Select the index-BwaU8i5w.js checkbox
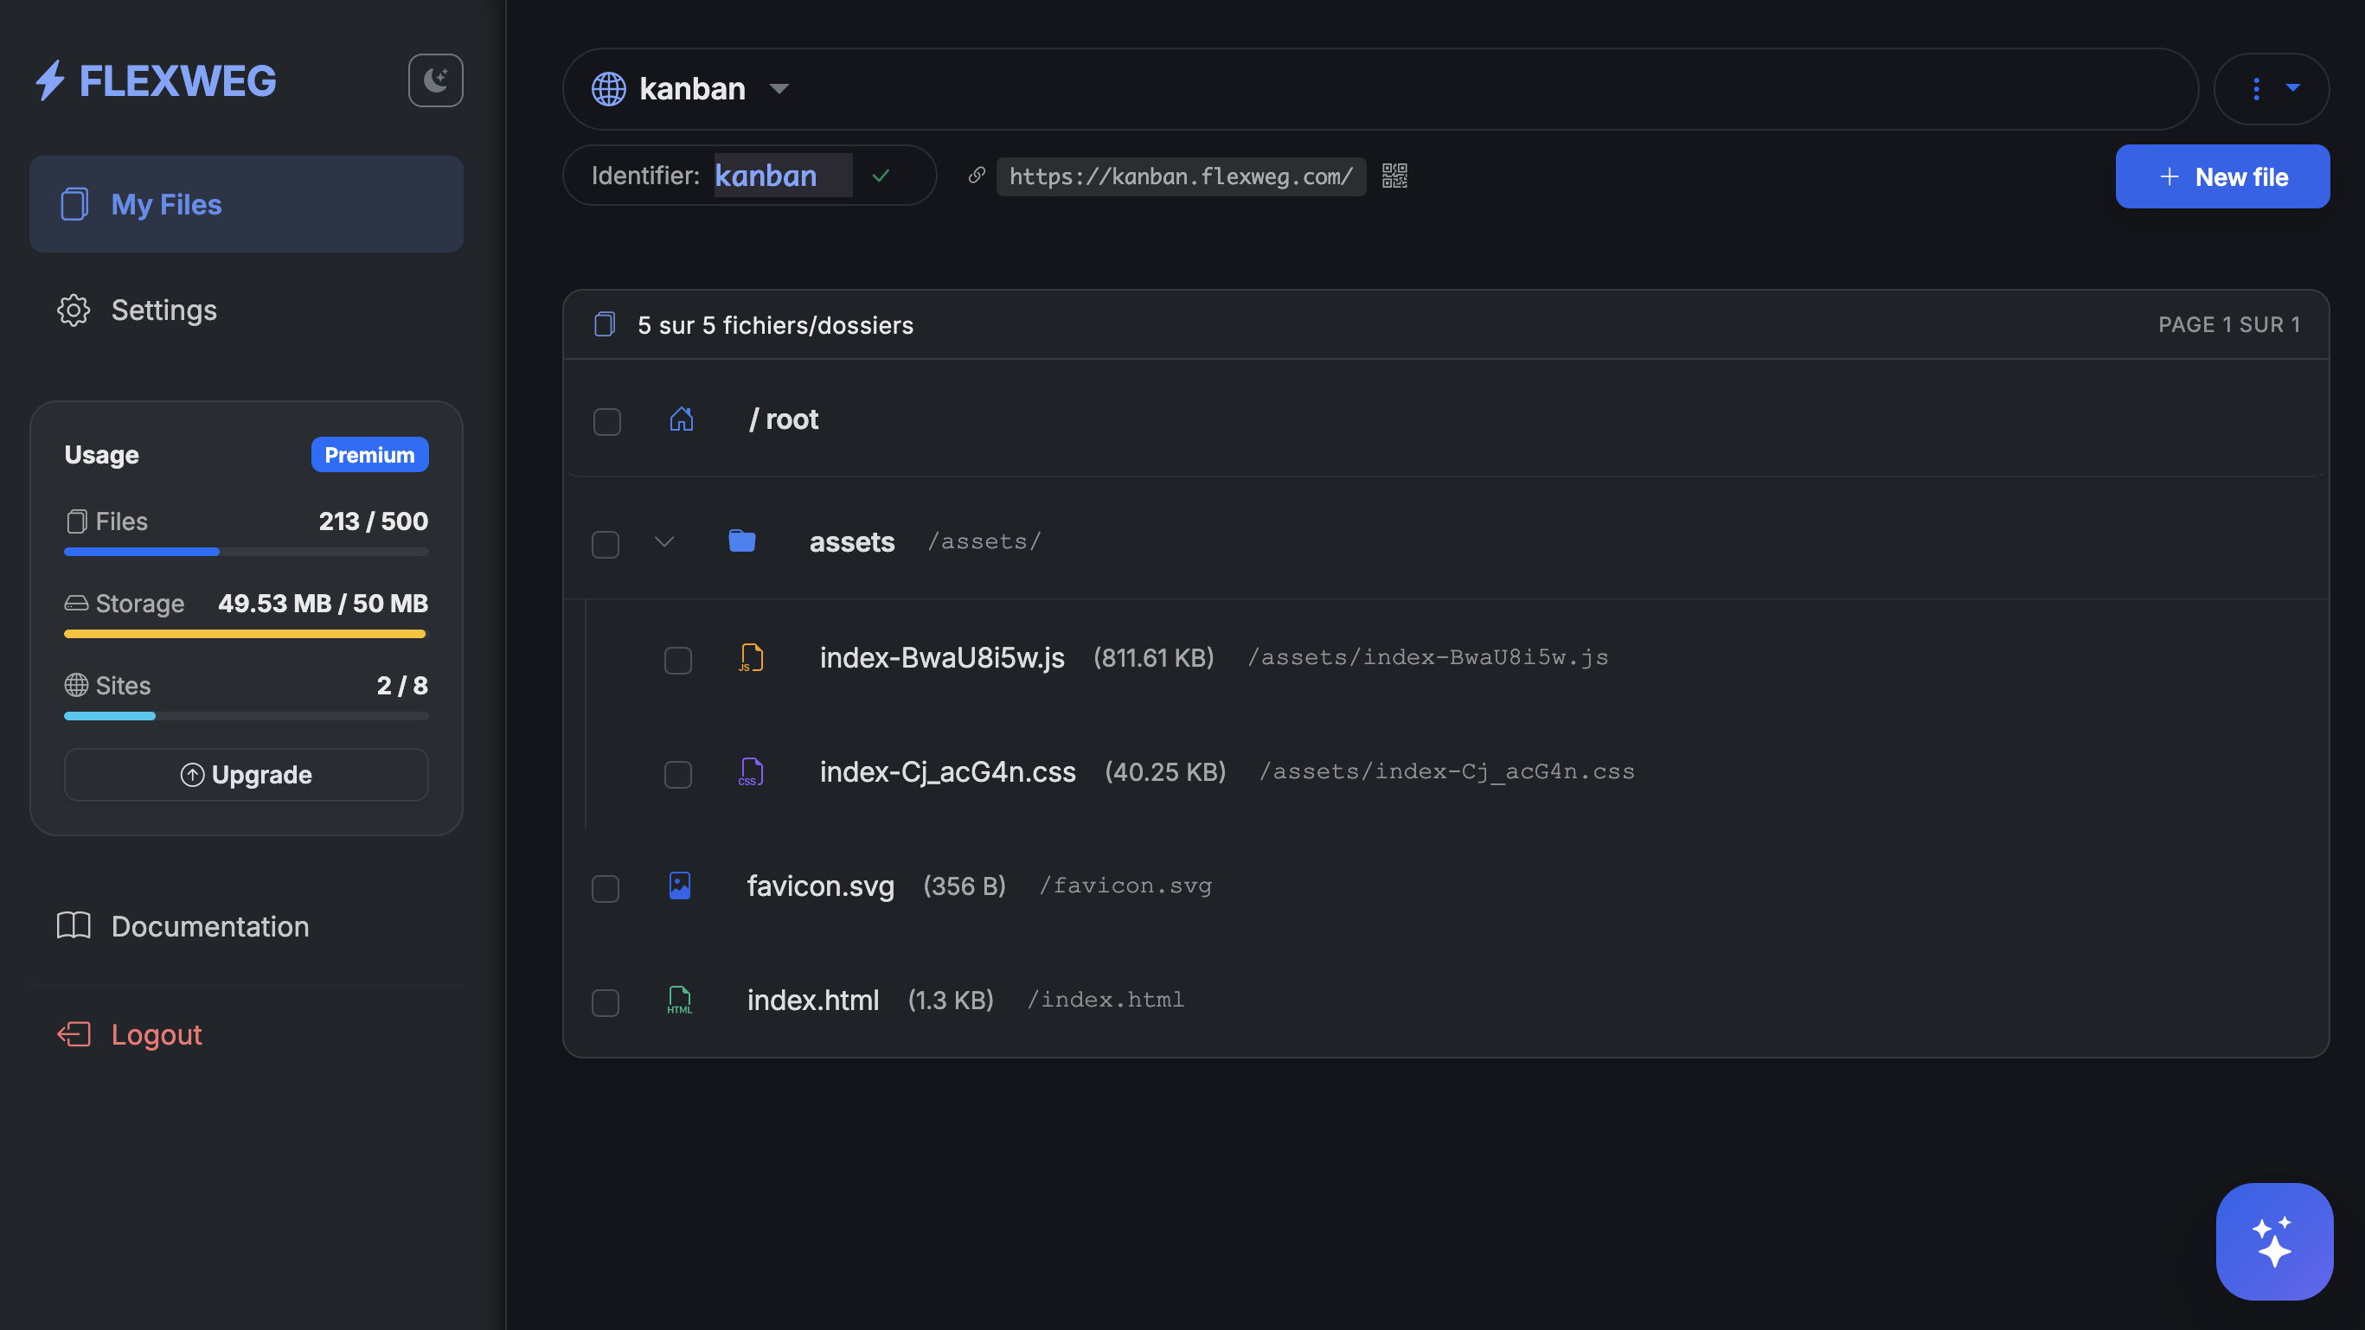The width and height of the screenshot is (2365, 1330). pyautogui.click(x=677, y=660)
